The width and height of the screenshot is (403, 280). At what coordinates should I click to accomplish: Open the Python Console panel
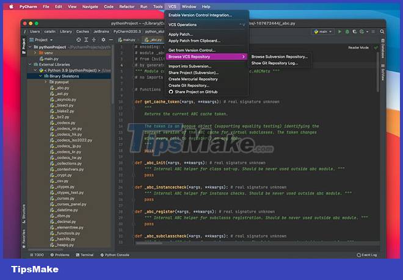(117, 255)
